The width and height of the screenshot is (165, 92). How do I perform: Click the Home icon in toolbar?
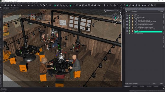point(105,6)
